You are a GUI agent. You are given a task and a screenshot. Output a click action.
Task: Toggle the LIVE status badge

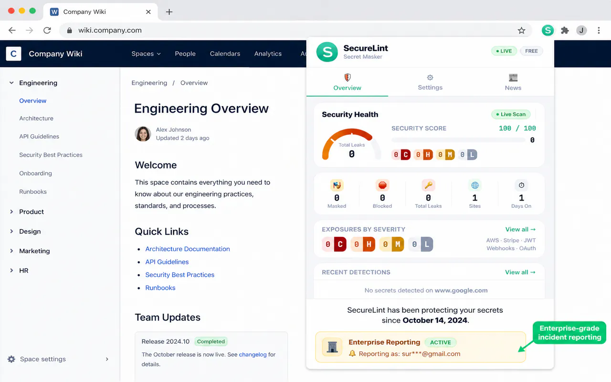coord(504,51)
